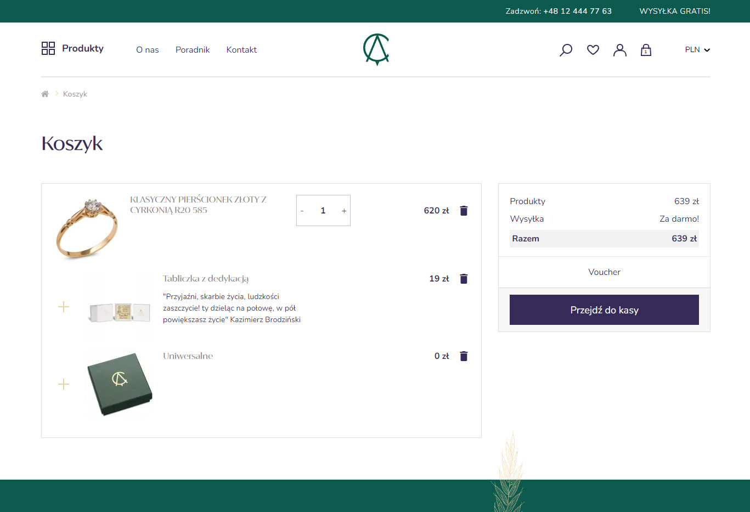Click the home breadcrumb icon
Image resolution: width=750 pixels, height=512 pixels.
click(45, 94)
